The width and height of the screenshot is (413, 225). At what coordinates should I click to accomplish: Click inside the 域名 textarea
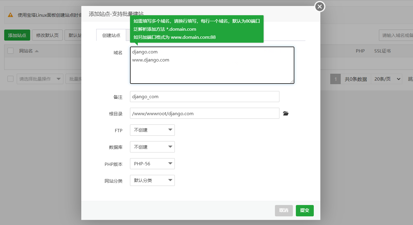pos(212,65)
